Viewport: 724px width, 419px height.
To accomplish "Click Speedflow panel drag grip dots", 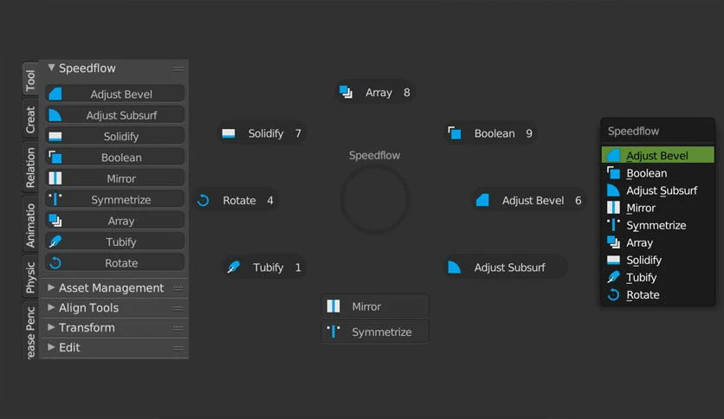I will pyautogui.click(x=178, y=68).
